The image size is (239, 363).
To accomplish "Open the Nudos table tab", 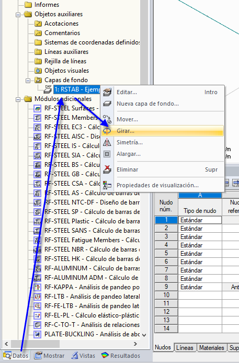I will pos(163,347).
